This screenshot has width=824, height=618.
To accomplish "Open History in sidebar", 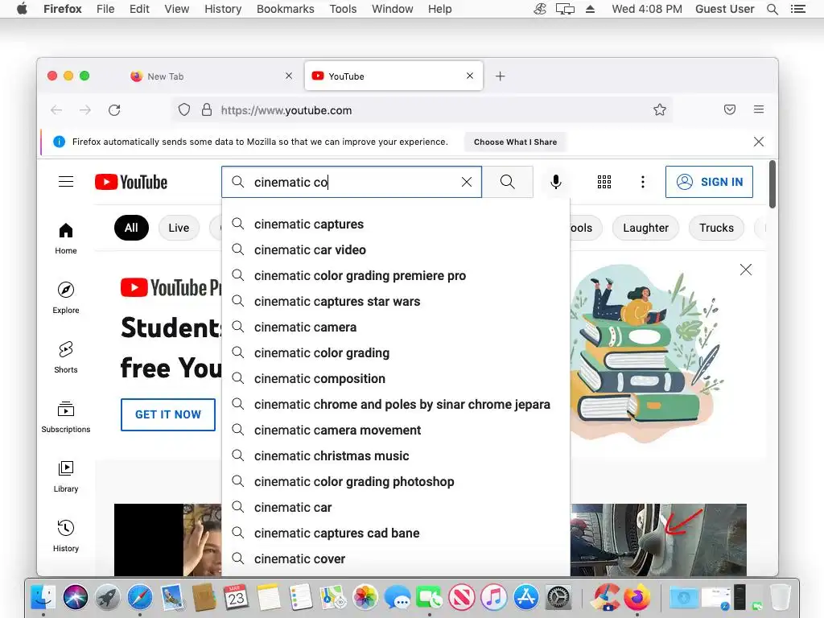I will click(66, 536).
